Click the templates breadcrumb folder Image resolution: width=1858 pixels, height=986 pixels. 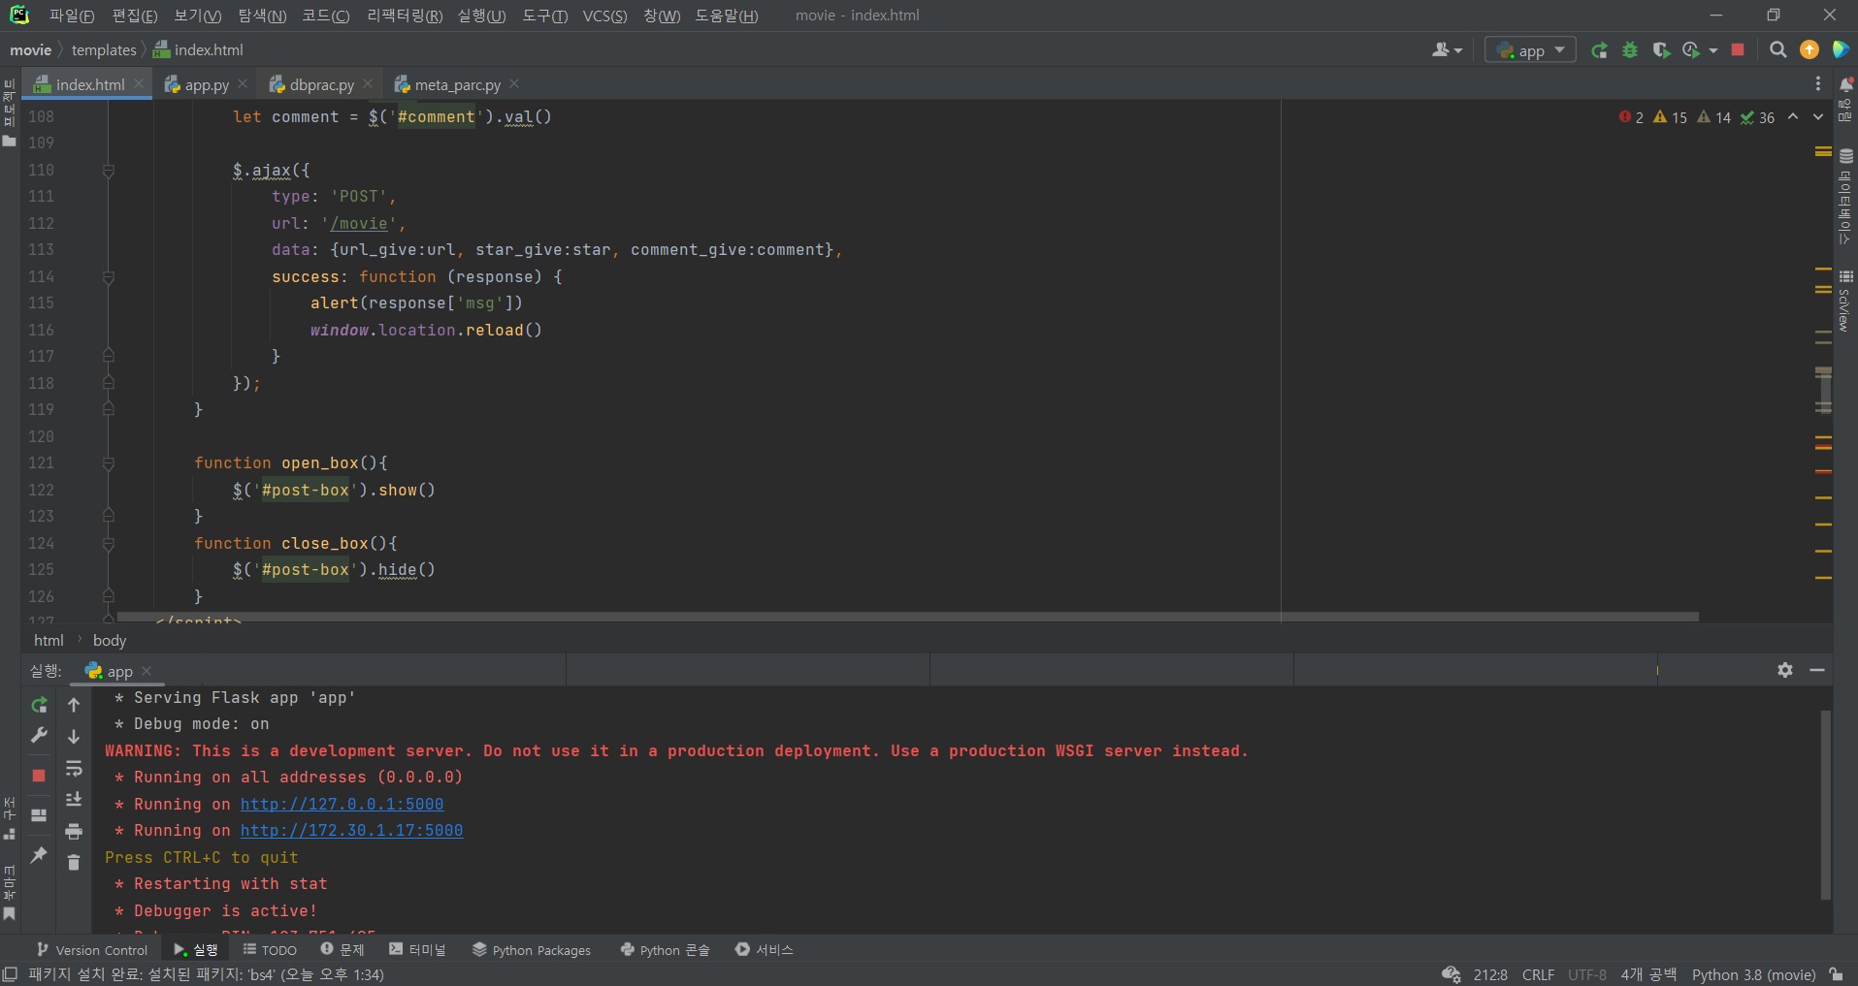click(x=104, y=50)
